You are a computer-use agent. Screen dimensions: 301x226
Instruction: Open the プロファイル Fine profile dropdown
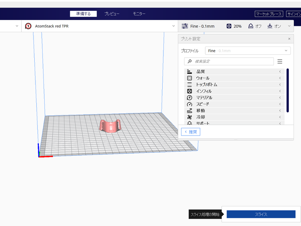(x=247, y=51)
